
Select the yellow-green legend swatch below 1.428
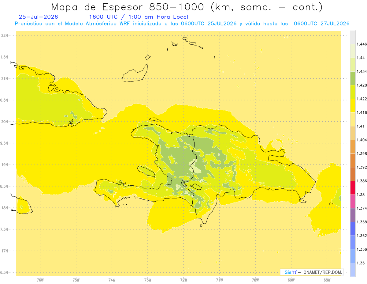(353, 92)
